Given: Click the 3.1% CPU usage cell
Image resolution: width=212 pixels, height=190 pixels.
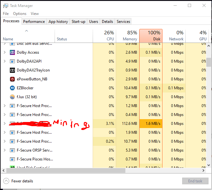Looking at the screenshot, I should click(x=104, y=124).
